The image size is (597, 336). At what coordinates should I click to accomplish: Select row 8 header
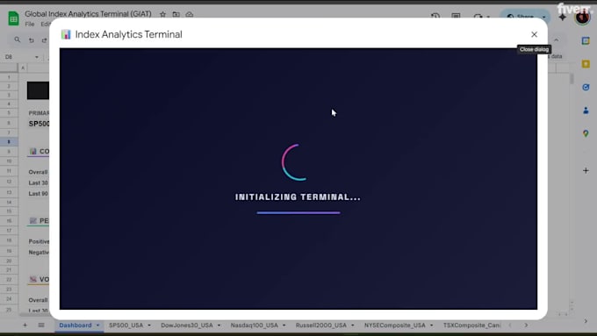coord(9,141)
